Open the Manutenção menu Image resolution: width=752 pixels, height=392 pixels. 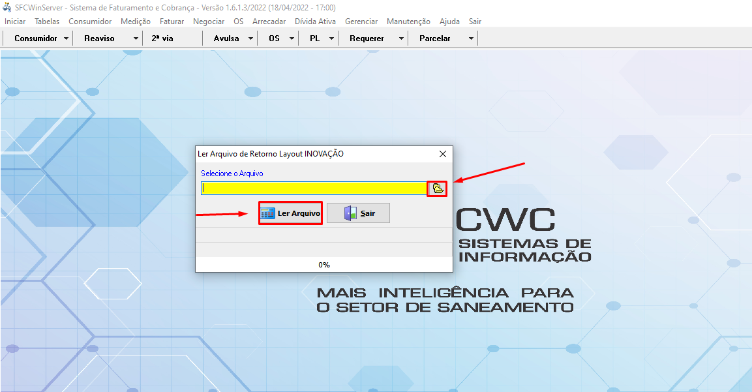(x=408, y=22)
